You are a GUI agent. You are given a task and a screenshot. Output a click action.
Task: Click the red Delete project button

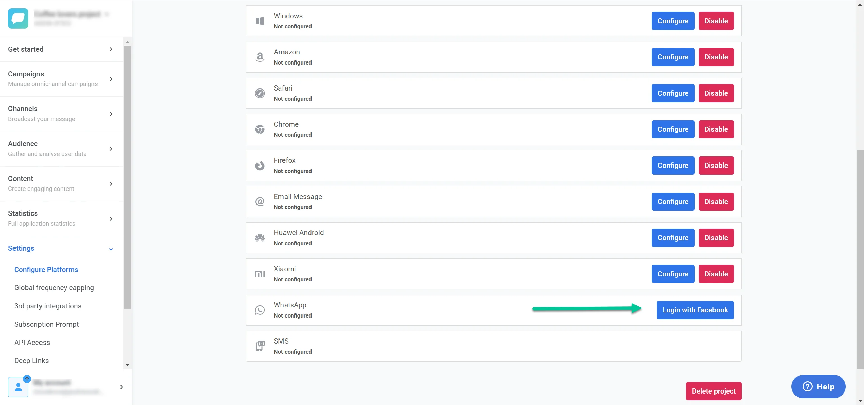pos(713,391)
